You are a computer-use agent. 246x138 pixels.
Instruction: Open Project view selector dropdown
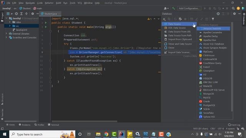click(x=10, y=14)
